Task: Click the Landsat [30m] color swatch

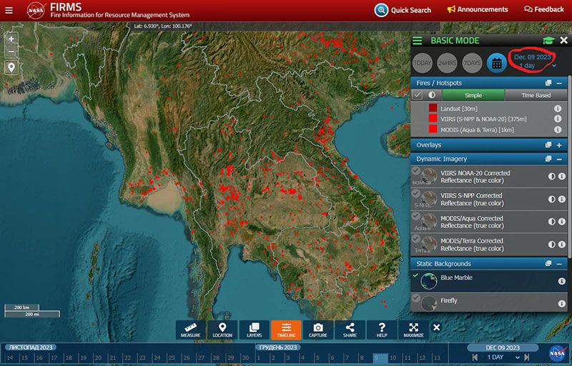Action: (433, 108)
